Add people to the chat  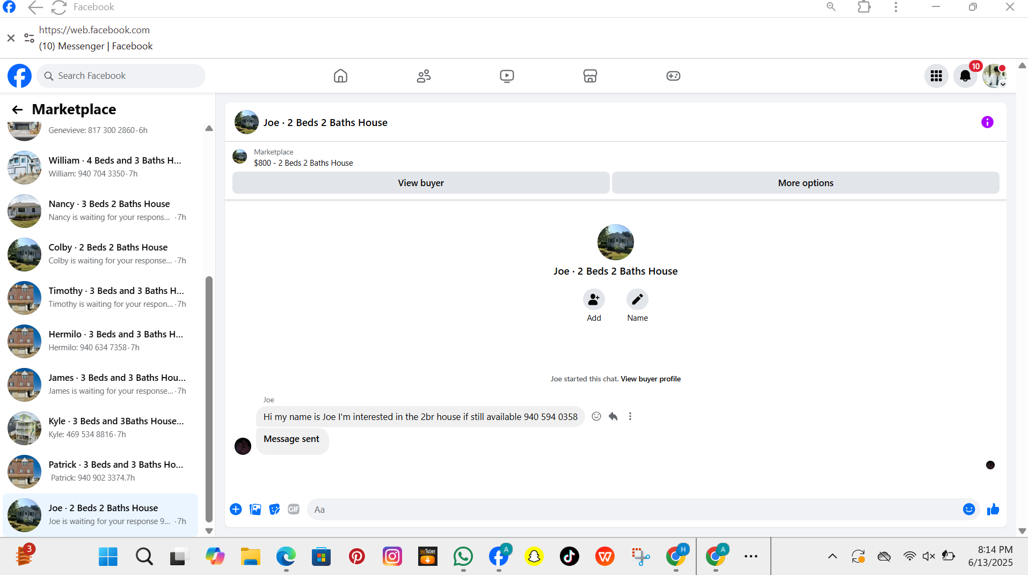coord(594,299)
